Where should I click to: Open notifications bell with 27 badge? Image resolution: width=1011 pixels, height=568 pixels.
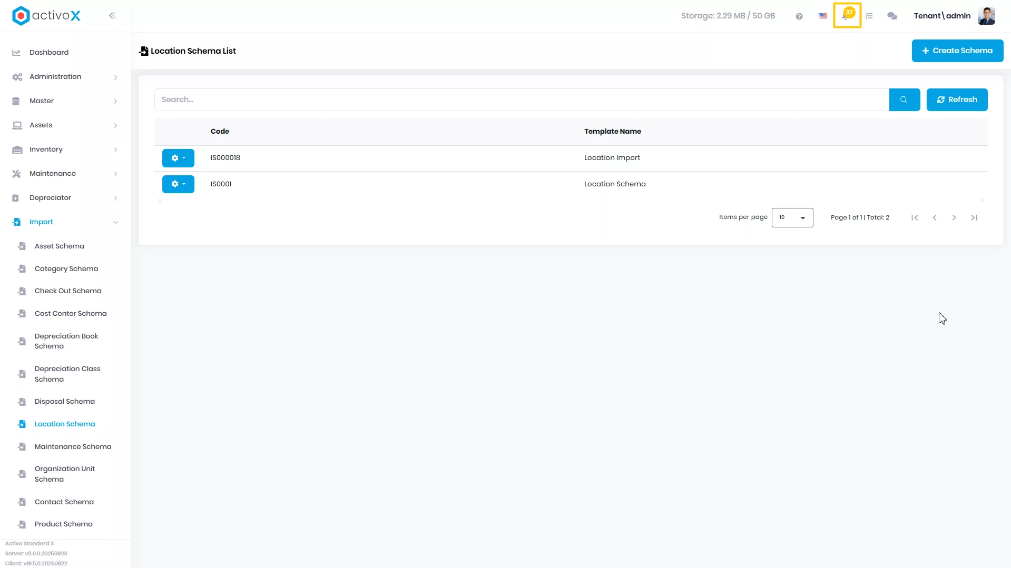pyautogui.click(x=847, y=15)
